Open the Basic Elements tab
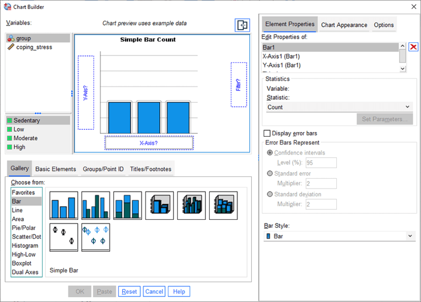 56,169
